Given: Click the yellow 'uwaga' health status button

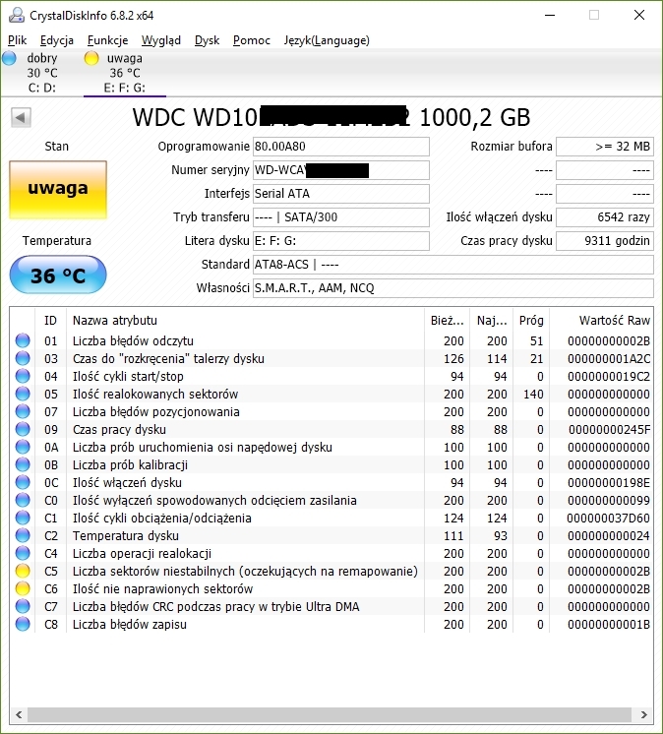Looking at the screenshot, I should pos(58,190).
